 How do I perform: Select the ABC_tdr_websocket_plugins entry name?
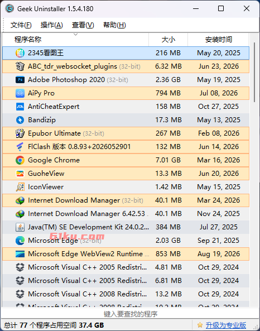coord(73,66)
